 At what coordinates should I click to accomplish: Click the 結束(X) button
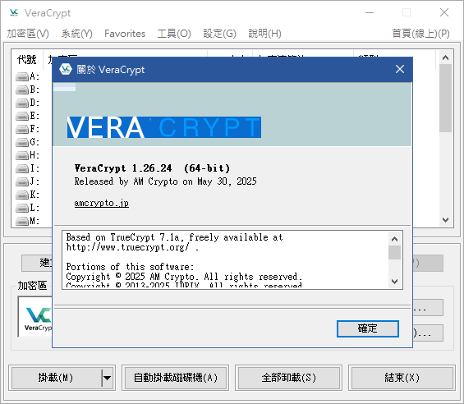click(402, 378)
